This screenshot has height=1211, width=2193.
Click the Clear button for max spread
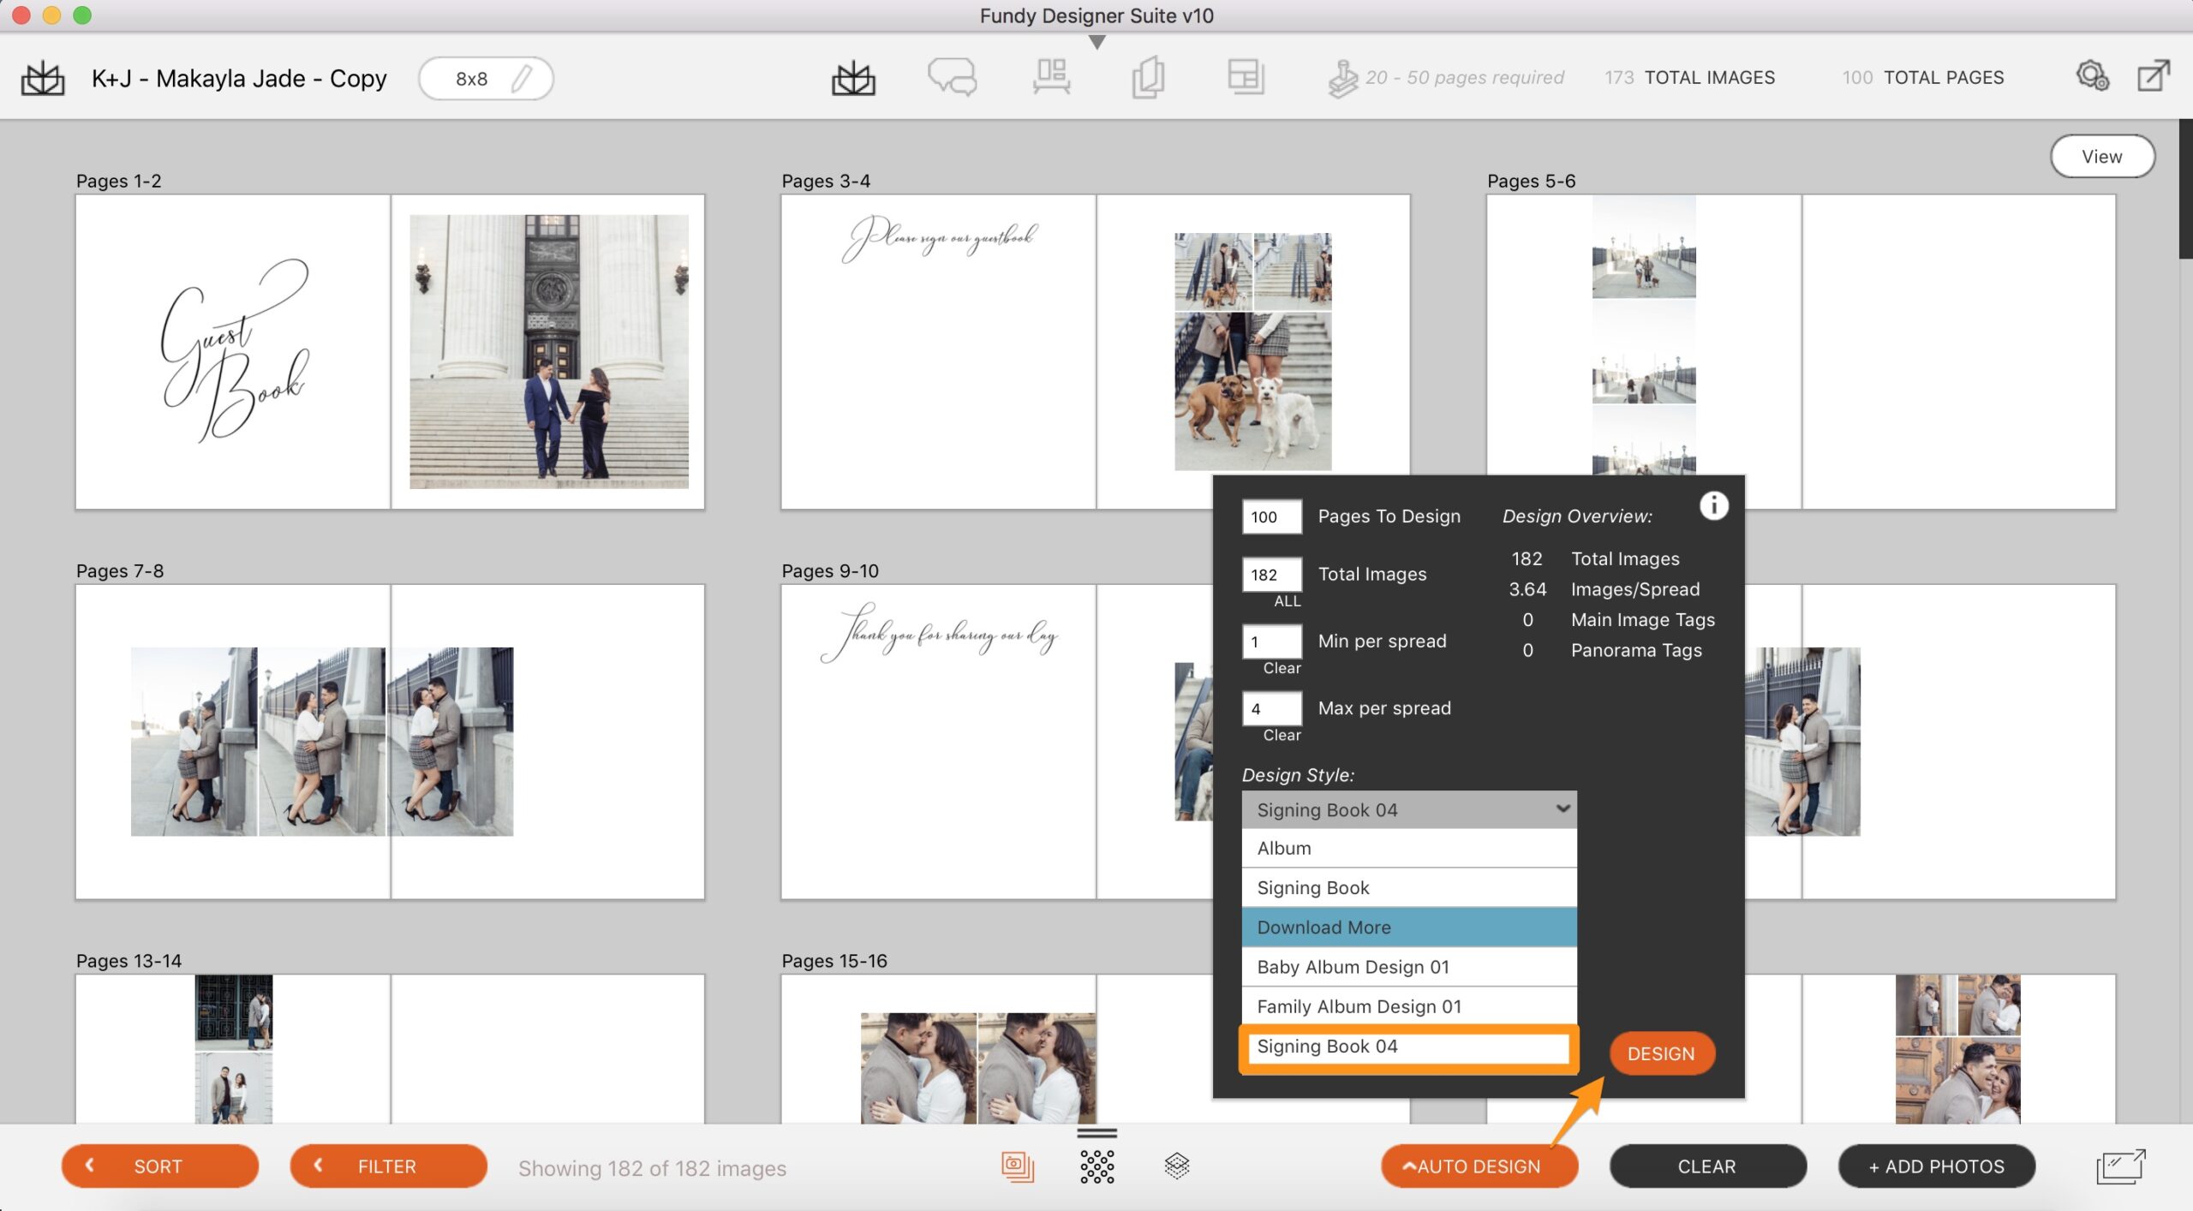(x=1277, y=732)
